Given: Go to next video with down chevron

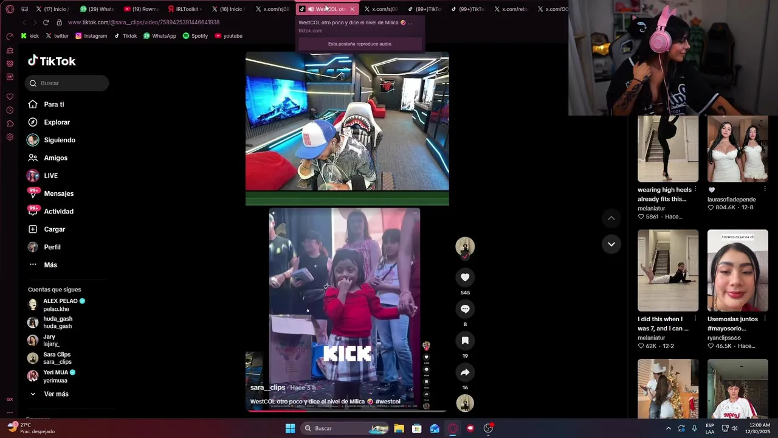Looking at the screenshot, I should point(611,244).
